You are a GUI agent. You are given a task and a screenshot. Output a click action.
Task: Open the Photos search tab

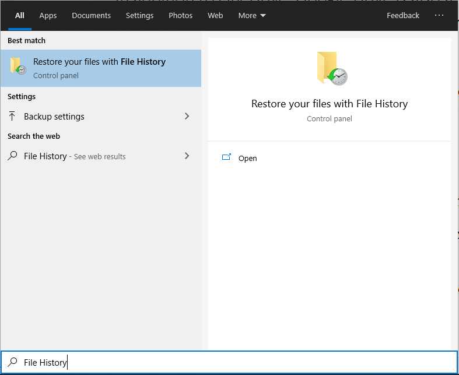tap(181, 16)
